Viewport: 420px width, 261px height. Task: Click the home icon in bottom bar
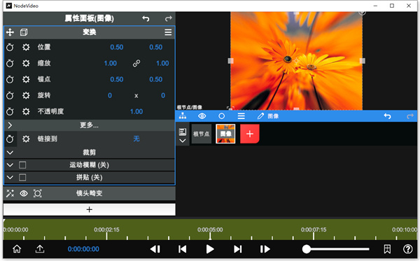tap(17, 249)
